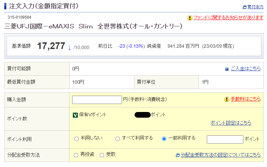Click the yellow warning icon beside fund notice
The image size is (267, 167).
click(190, 18)
